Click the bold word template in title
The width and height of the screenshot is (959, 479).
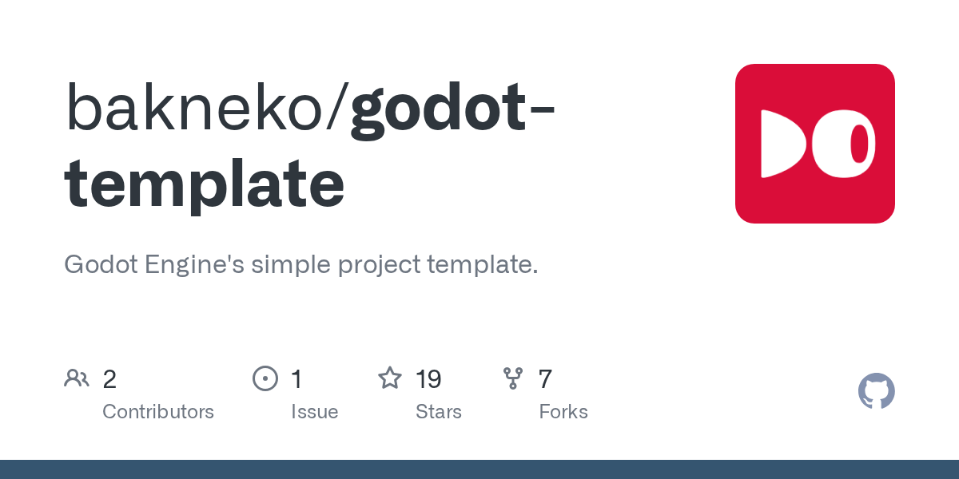[205, 185]
